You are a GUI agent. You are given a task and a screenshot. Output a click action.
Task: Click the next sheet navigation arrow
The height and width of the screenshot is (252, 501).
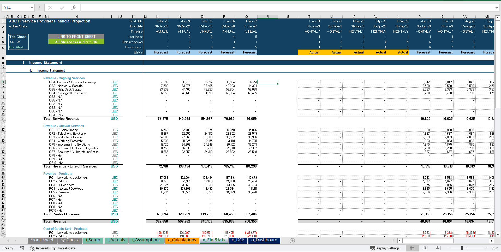15,241
